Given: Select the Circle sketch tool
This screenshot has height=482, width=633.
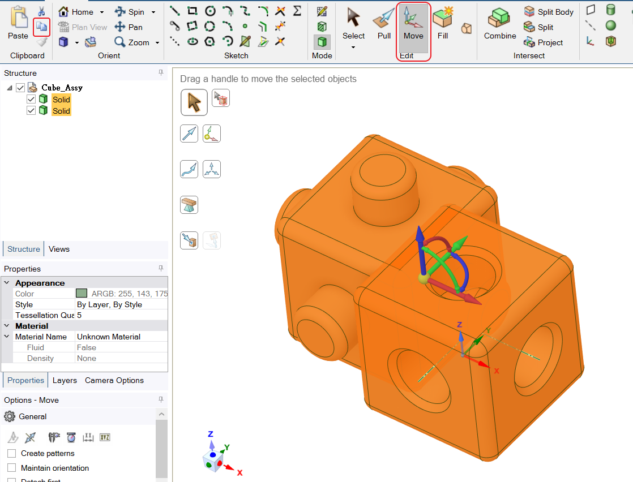Looking at the screenshot, I should (x=210, y=11).
